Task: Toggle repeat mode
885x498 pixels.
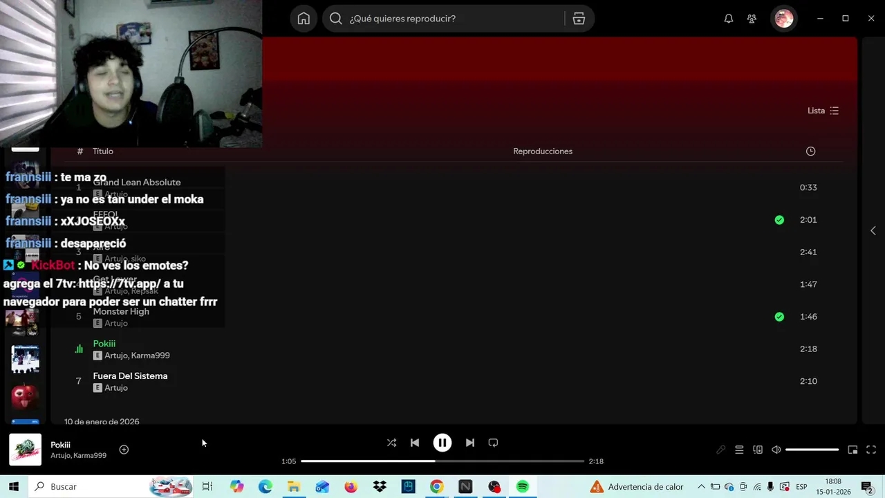Action: pyautogui.click(x=493, y=443)
